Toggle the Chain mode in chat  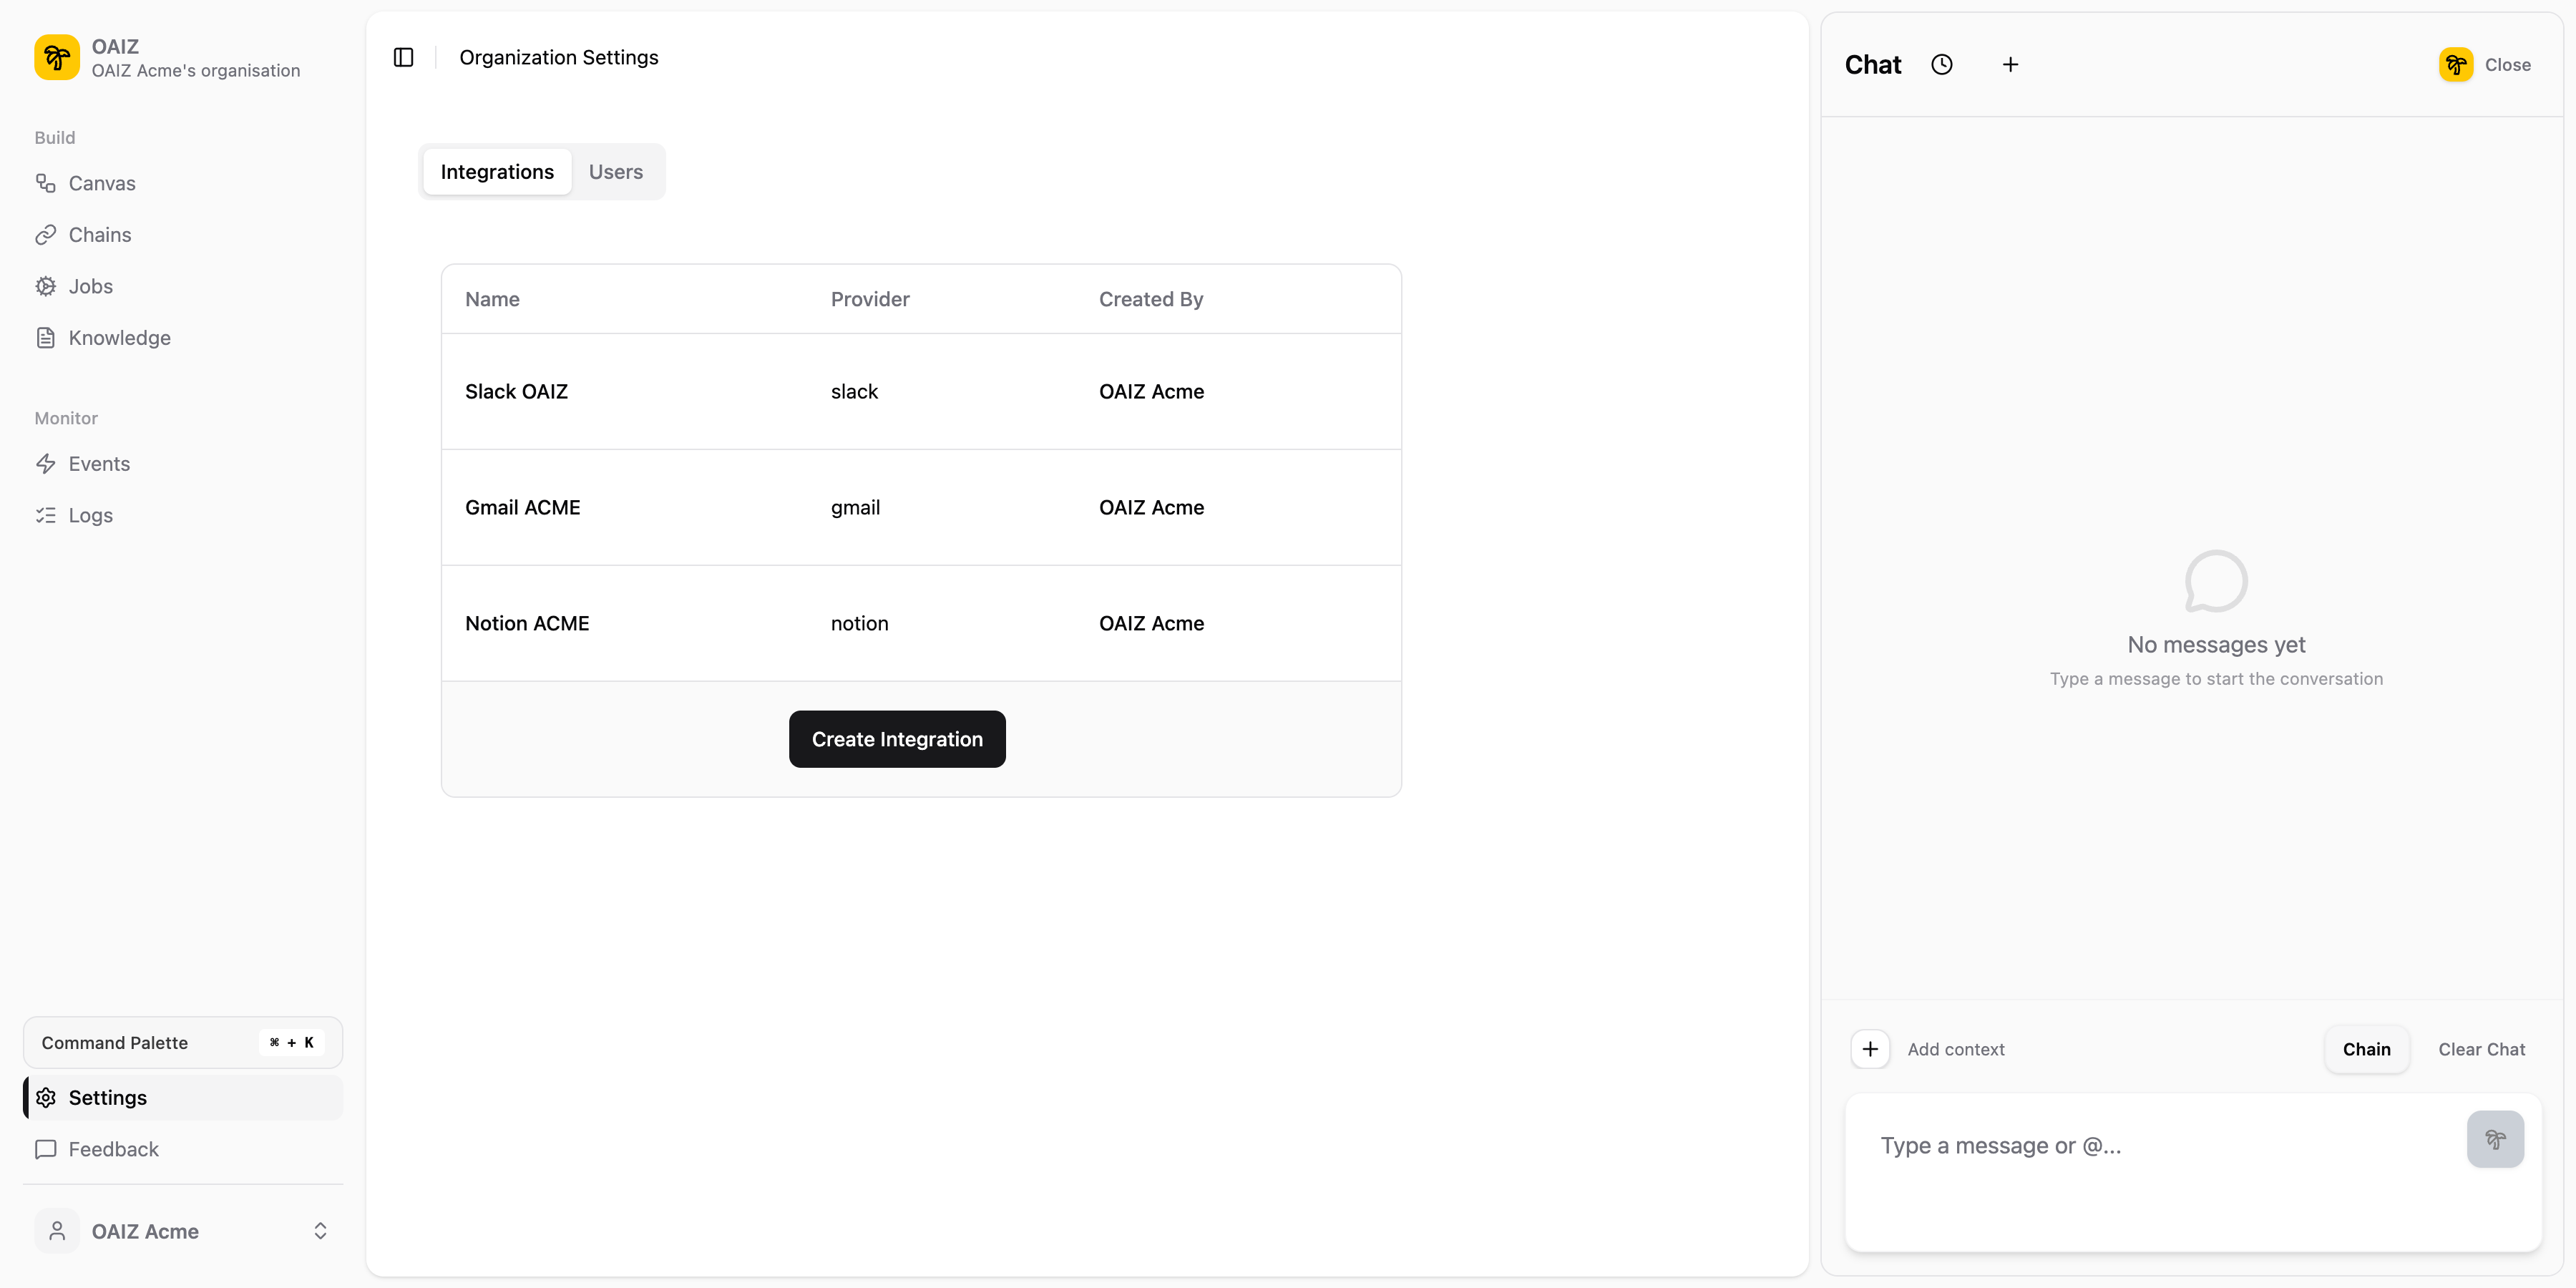pos(2367,1048)
